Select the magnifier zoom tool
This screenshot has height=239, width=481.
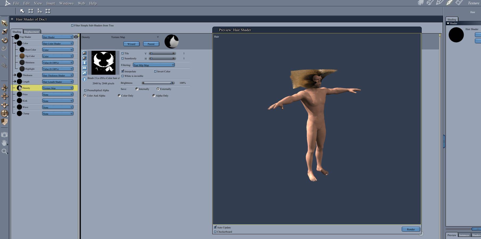pos(4,152)
